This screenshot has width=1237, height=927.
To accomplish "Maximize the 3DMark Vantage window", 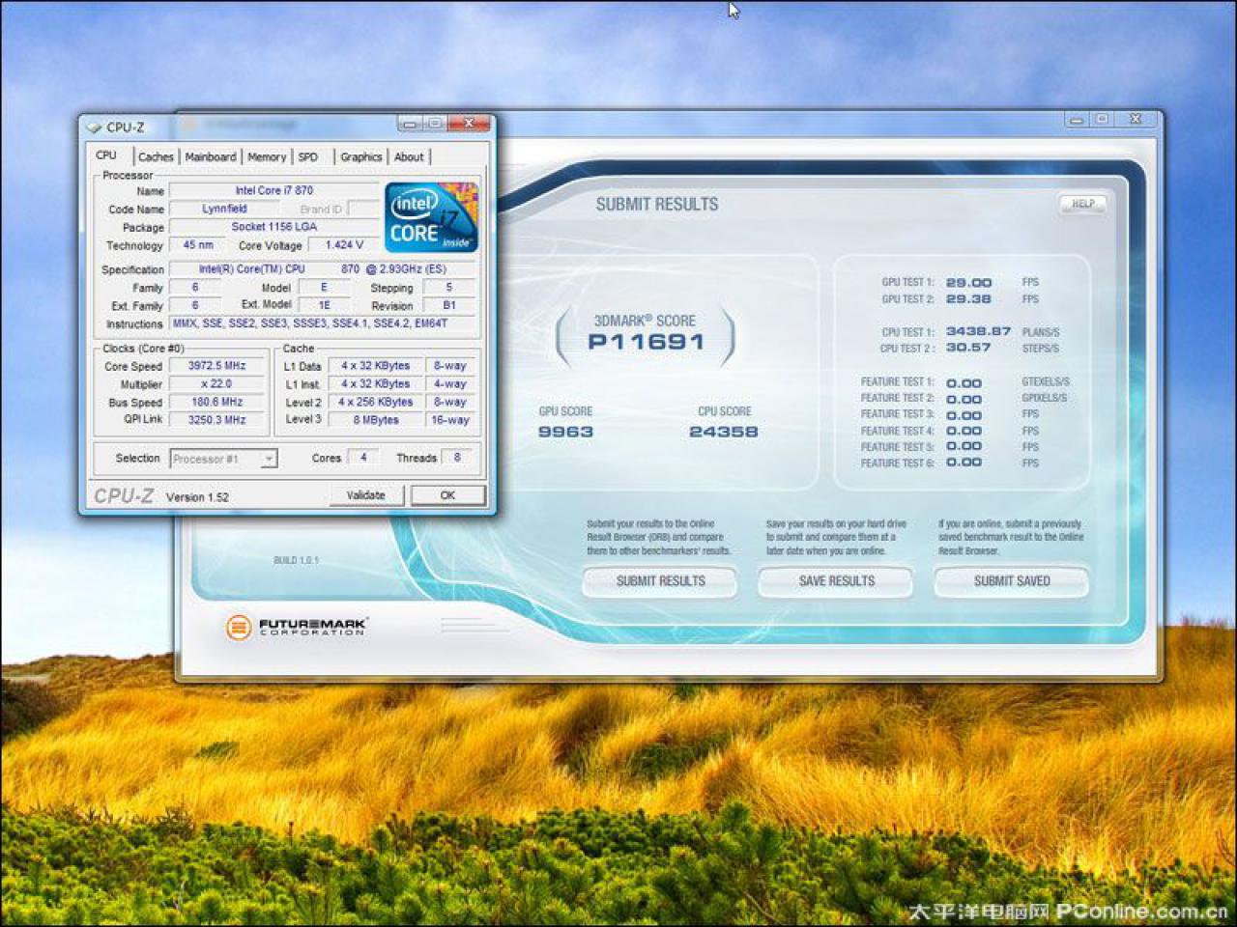I will click(1102, 119).
